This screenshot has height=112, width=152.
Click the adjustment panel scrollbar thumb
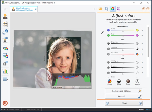[148, 42]
